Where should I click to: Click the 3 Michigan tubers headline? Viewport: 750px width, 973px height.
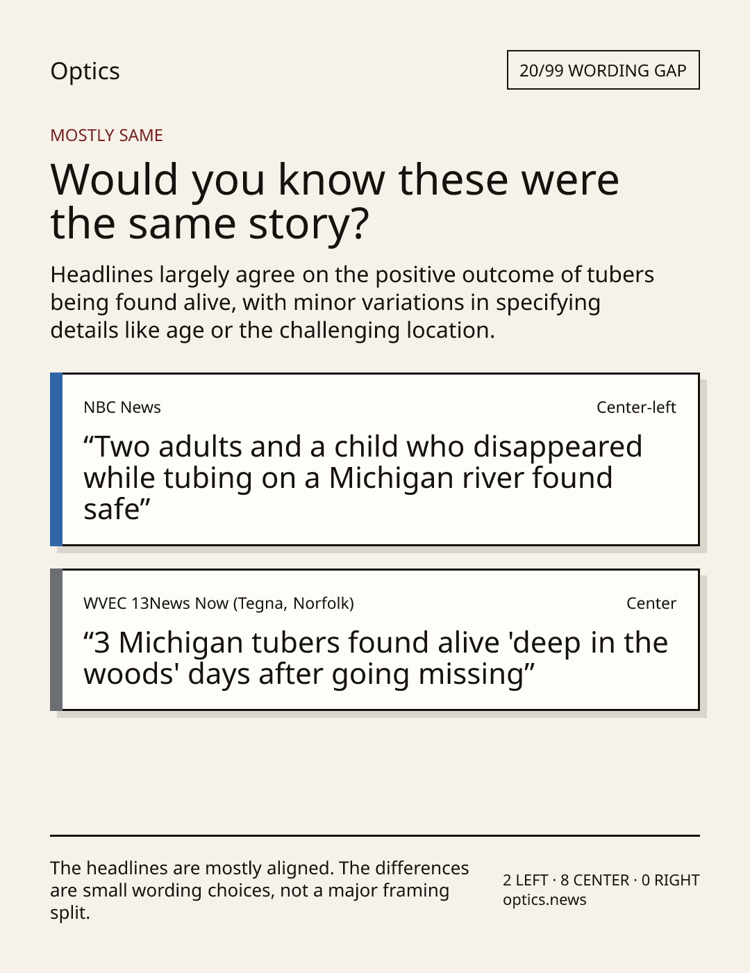[x=376, y=658]
